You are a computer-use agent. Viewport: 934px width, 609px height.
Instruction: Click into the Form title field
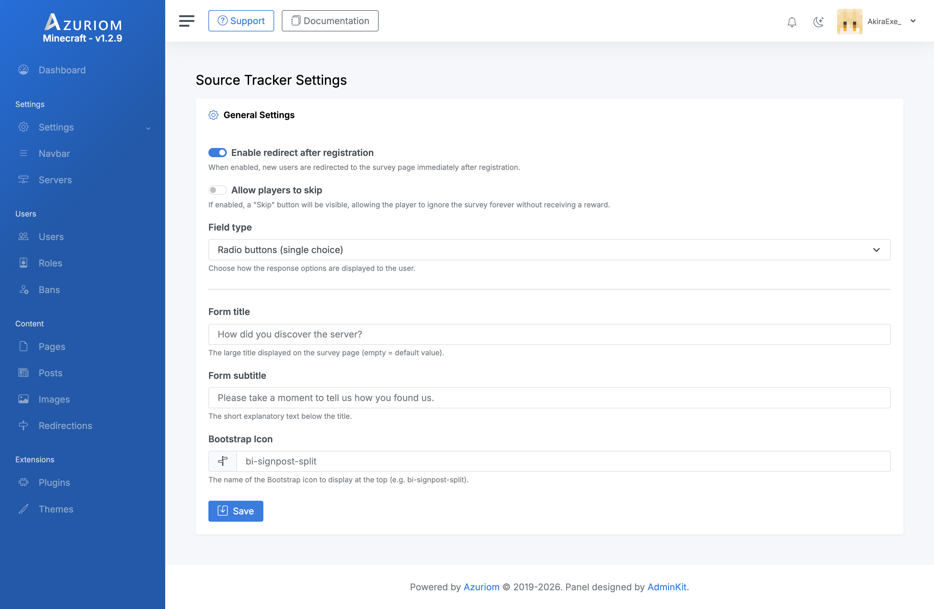[x=549, y=334]
